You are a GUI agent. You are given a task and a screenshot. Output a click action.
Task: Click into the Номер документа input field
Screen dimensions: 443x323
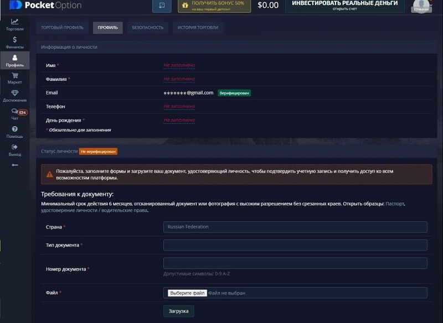tap(295, 263)
